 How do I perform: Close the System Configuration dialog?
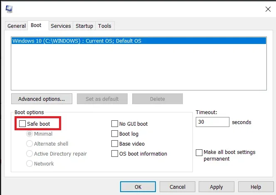coord(268,9)
